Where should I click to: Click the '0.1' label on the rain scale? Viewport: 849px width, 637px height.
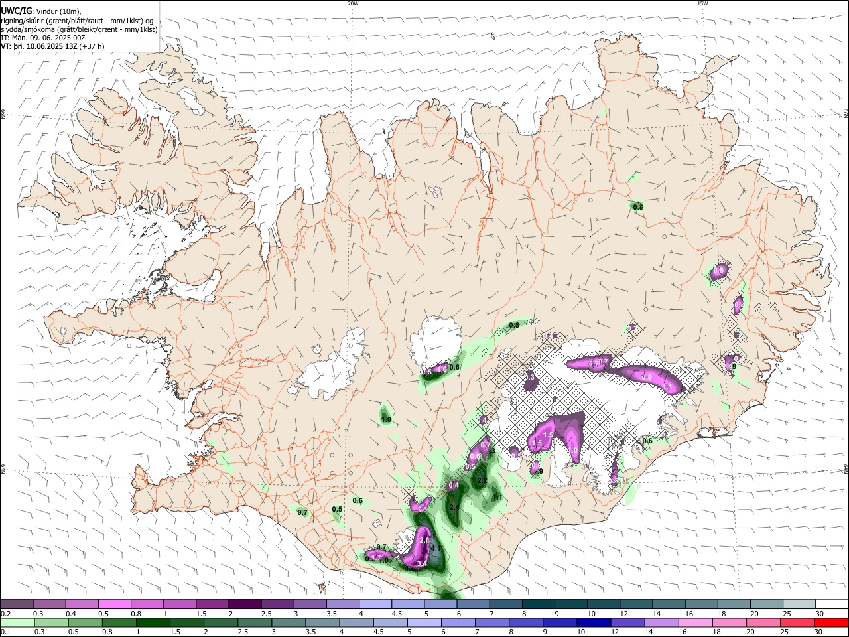click(x=5, y=632)
